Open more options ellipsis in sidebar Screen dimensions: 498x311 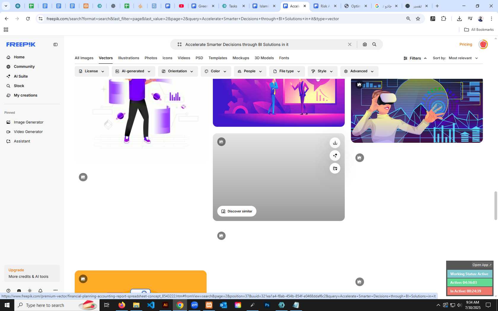[x=55, y=290]
